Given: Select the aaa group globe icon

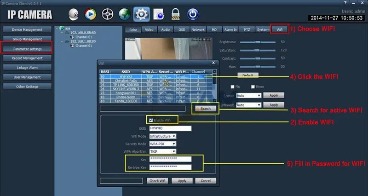Looking at the screenshot, I should 62,28.
